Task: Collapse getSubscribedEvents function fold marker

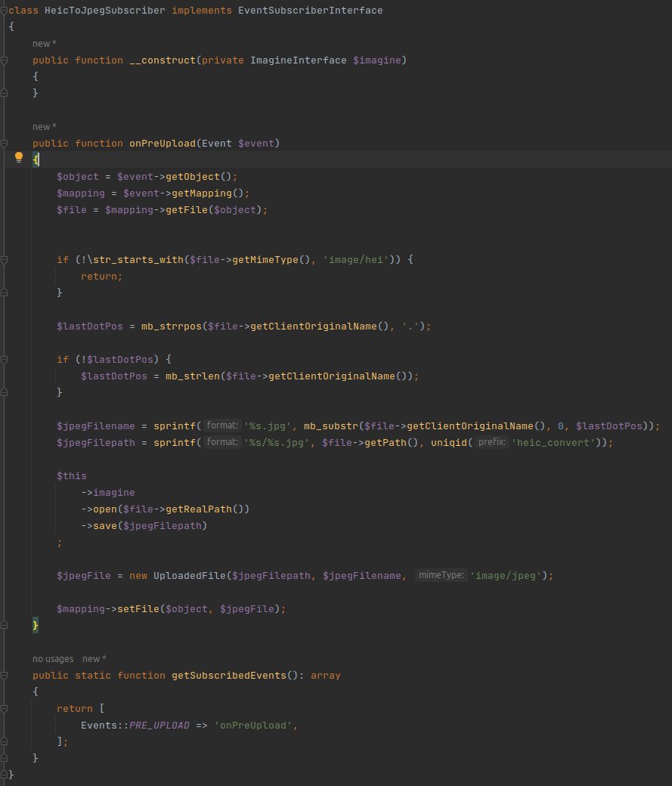Action: (x=4, y=676)
